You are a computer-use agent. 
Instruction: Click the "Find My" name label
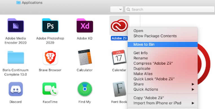(85, 102)
